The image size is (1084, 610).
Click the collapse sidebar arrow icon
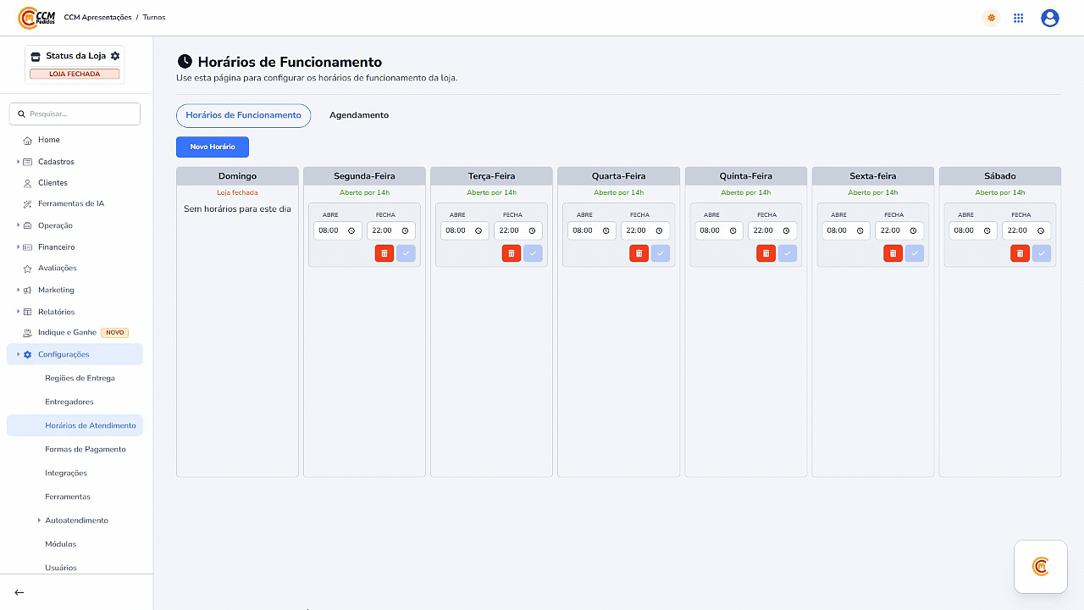[19, 592]
